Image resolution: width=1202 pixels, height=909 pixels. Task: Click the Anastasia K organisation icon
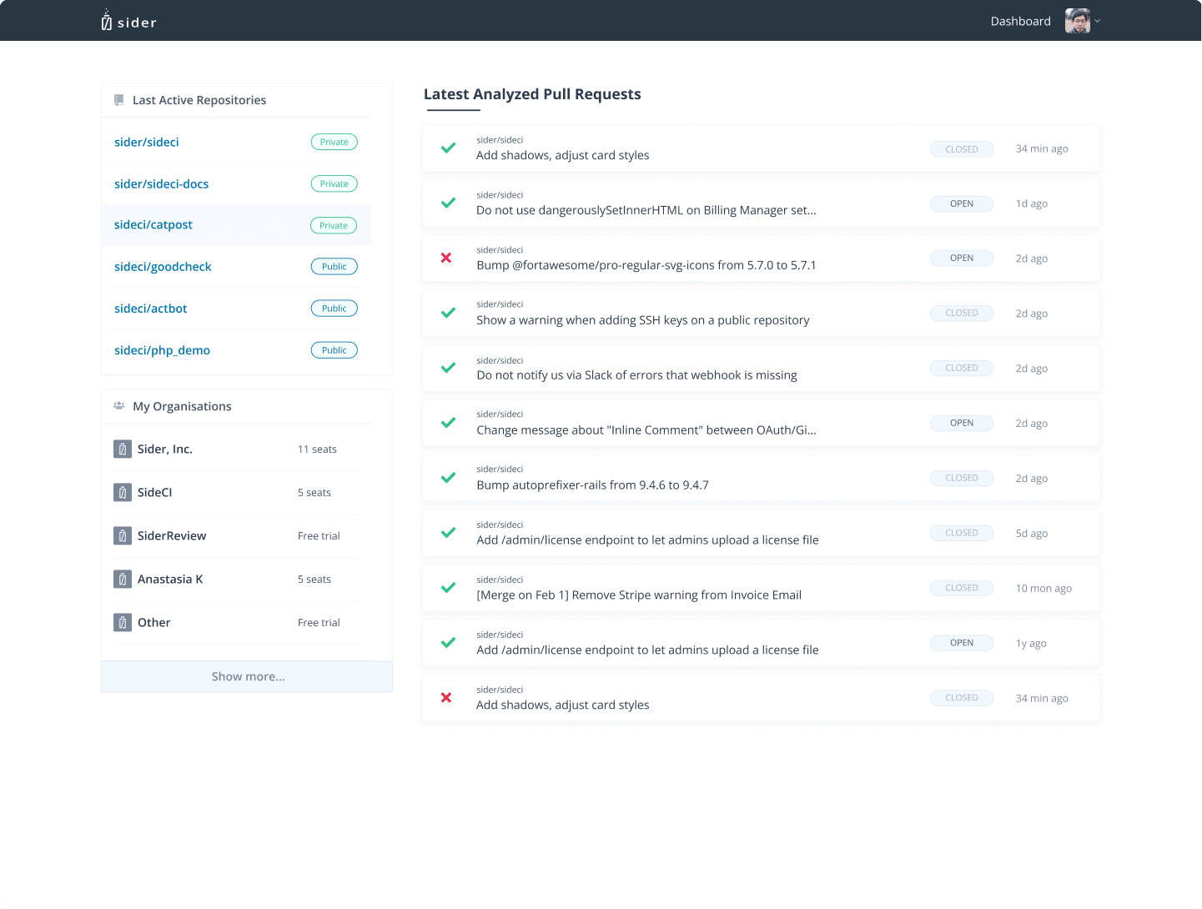(x=123, y=580)
